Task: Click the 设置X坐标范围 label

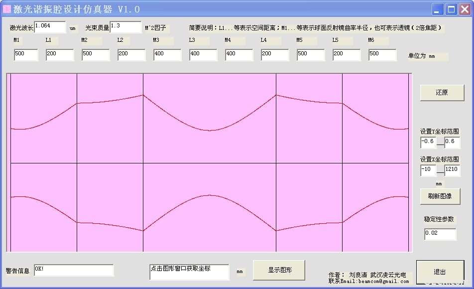Action: click(440, 159)
